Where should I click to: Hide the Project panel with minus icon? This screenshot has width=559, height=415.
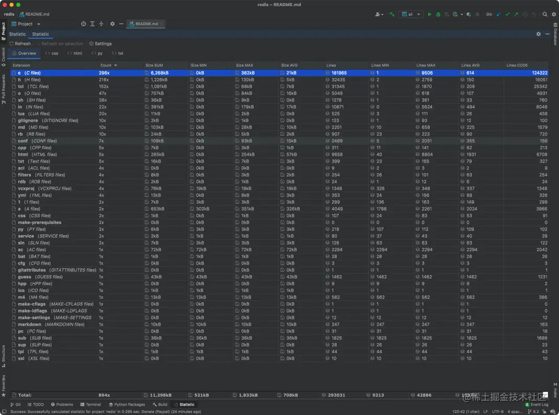pyautogui.click(x=121, y=24)
